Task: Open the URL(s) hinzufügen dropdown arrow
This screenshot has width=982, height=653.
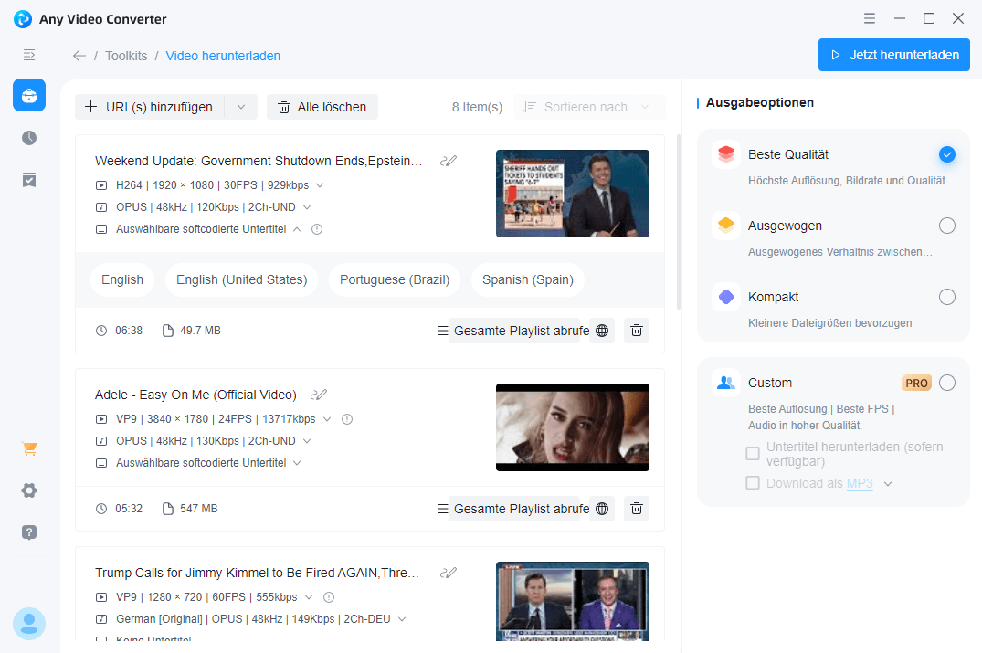Action: click(240, 107)
